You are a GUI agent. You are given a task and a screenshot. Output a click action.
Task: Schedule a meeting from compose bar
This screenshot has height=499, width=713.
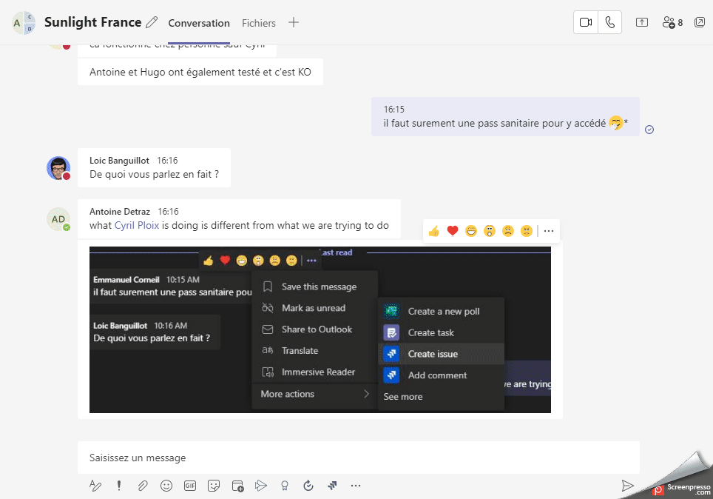coord(237,486)
